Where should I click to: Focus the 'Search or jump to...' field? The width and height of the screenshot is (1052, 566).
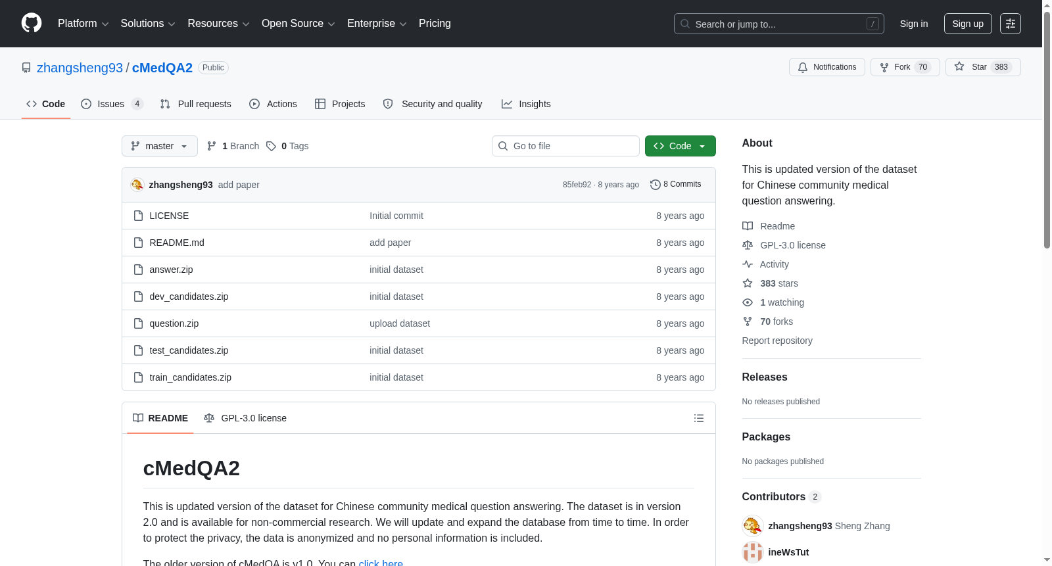(x=779, y=24)
